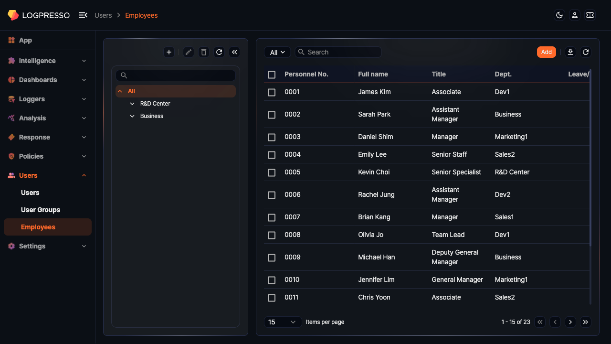The image size is (611, 344).
Task: Export employees using the download icon
Action: [570, 52]
